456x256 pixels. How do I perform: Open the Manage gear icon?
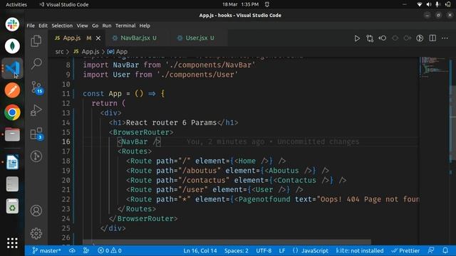pyautogui.click(x=36, y=233)
